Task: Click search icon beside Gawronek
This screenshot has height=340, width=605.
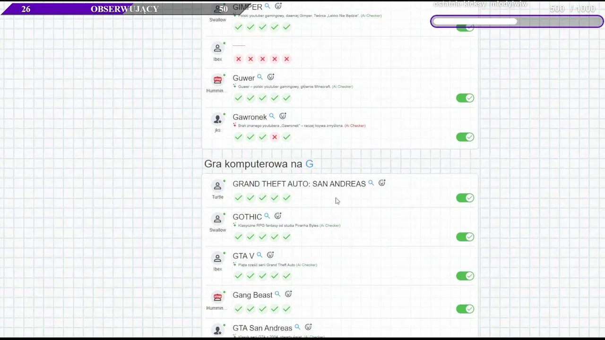Action: [x=272, y=116]
